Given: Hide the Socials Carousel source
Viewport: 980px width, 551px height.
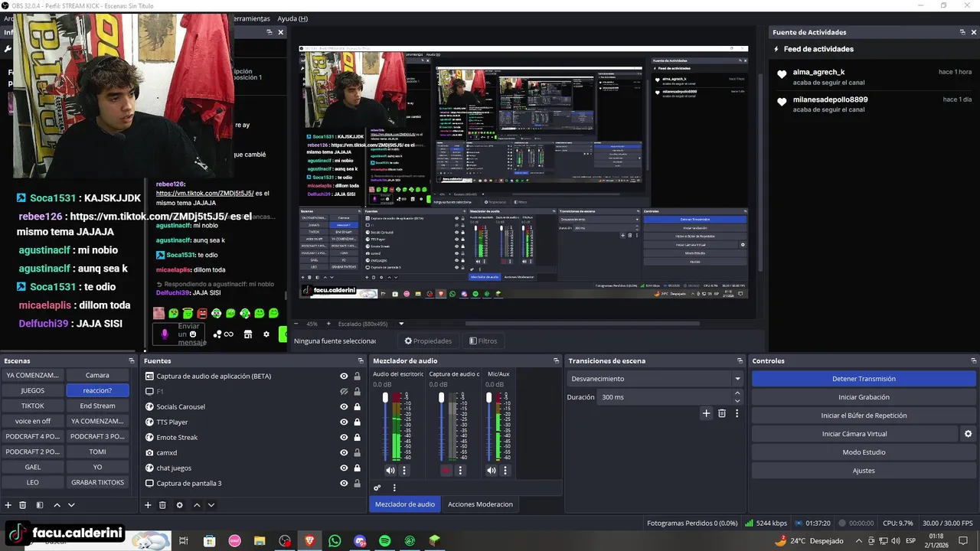Looking at the screenshot, I should click(x=344, y=407).
